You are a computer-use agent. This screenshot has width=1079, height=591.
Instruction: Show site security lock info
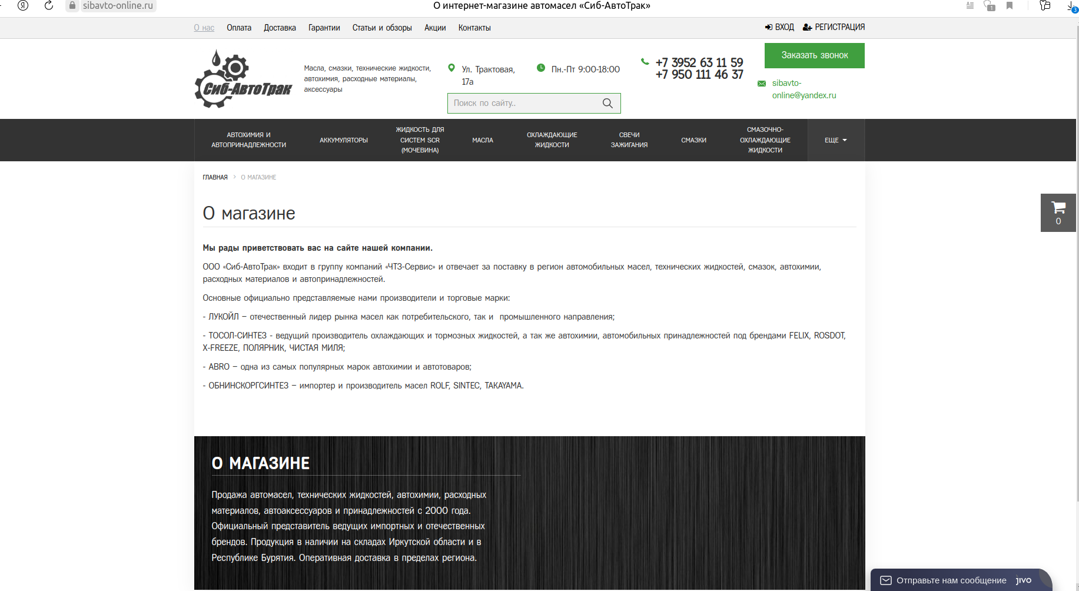tap(72, 5)
